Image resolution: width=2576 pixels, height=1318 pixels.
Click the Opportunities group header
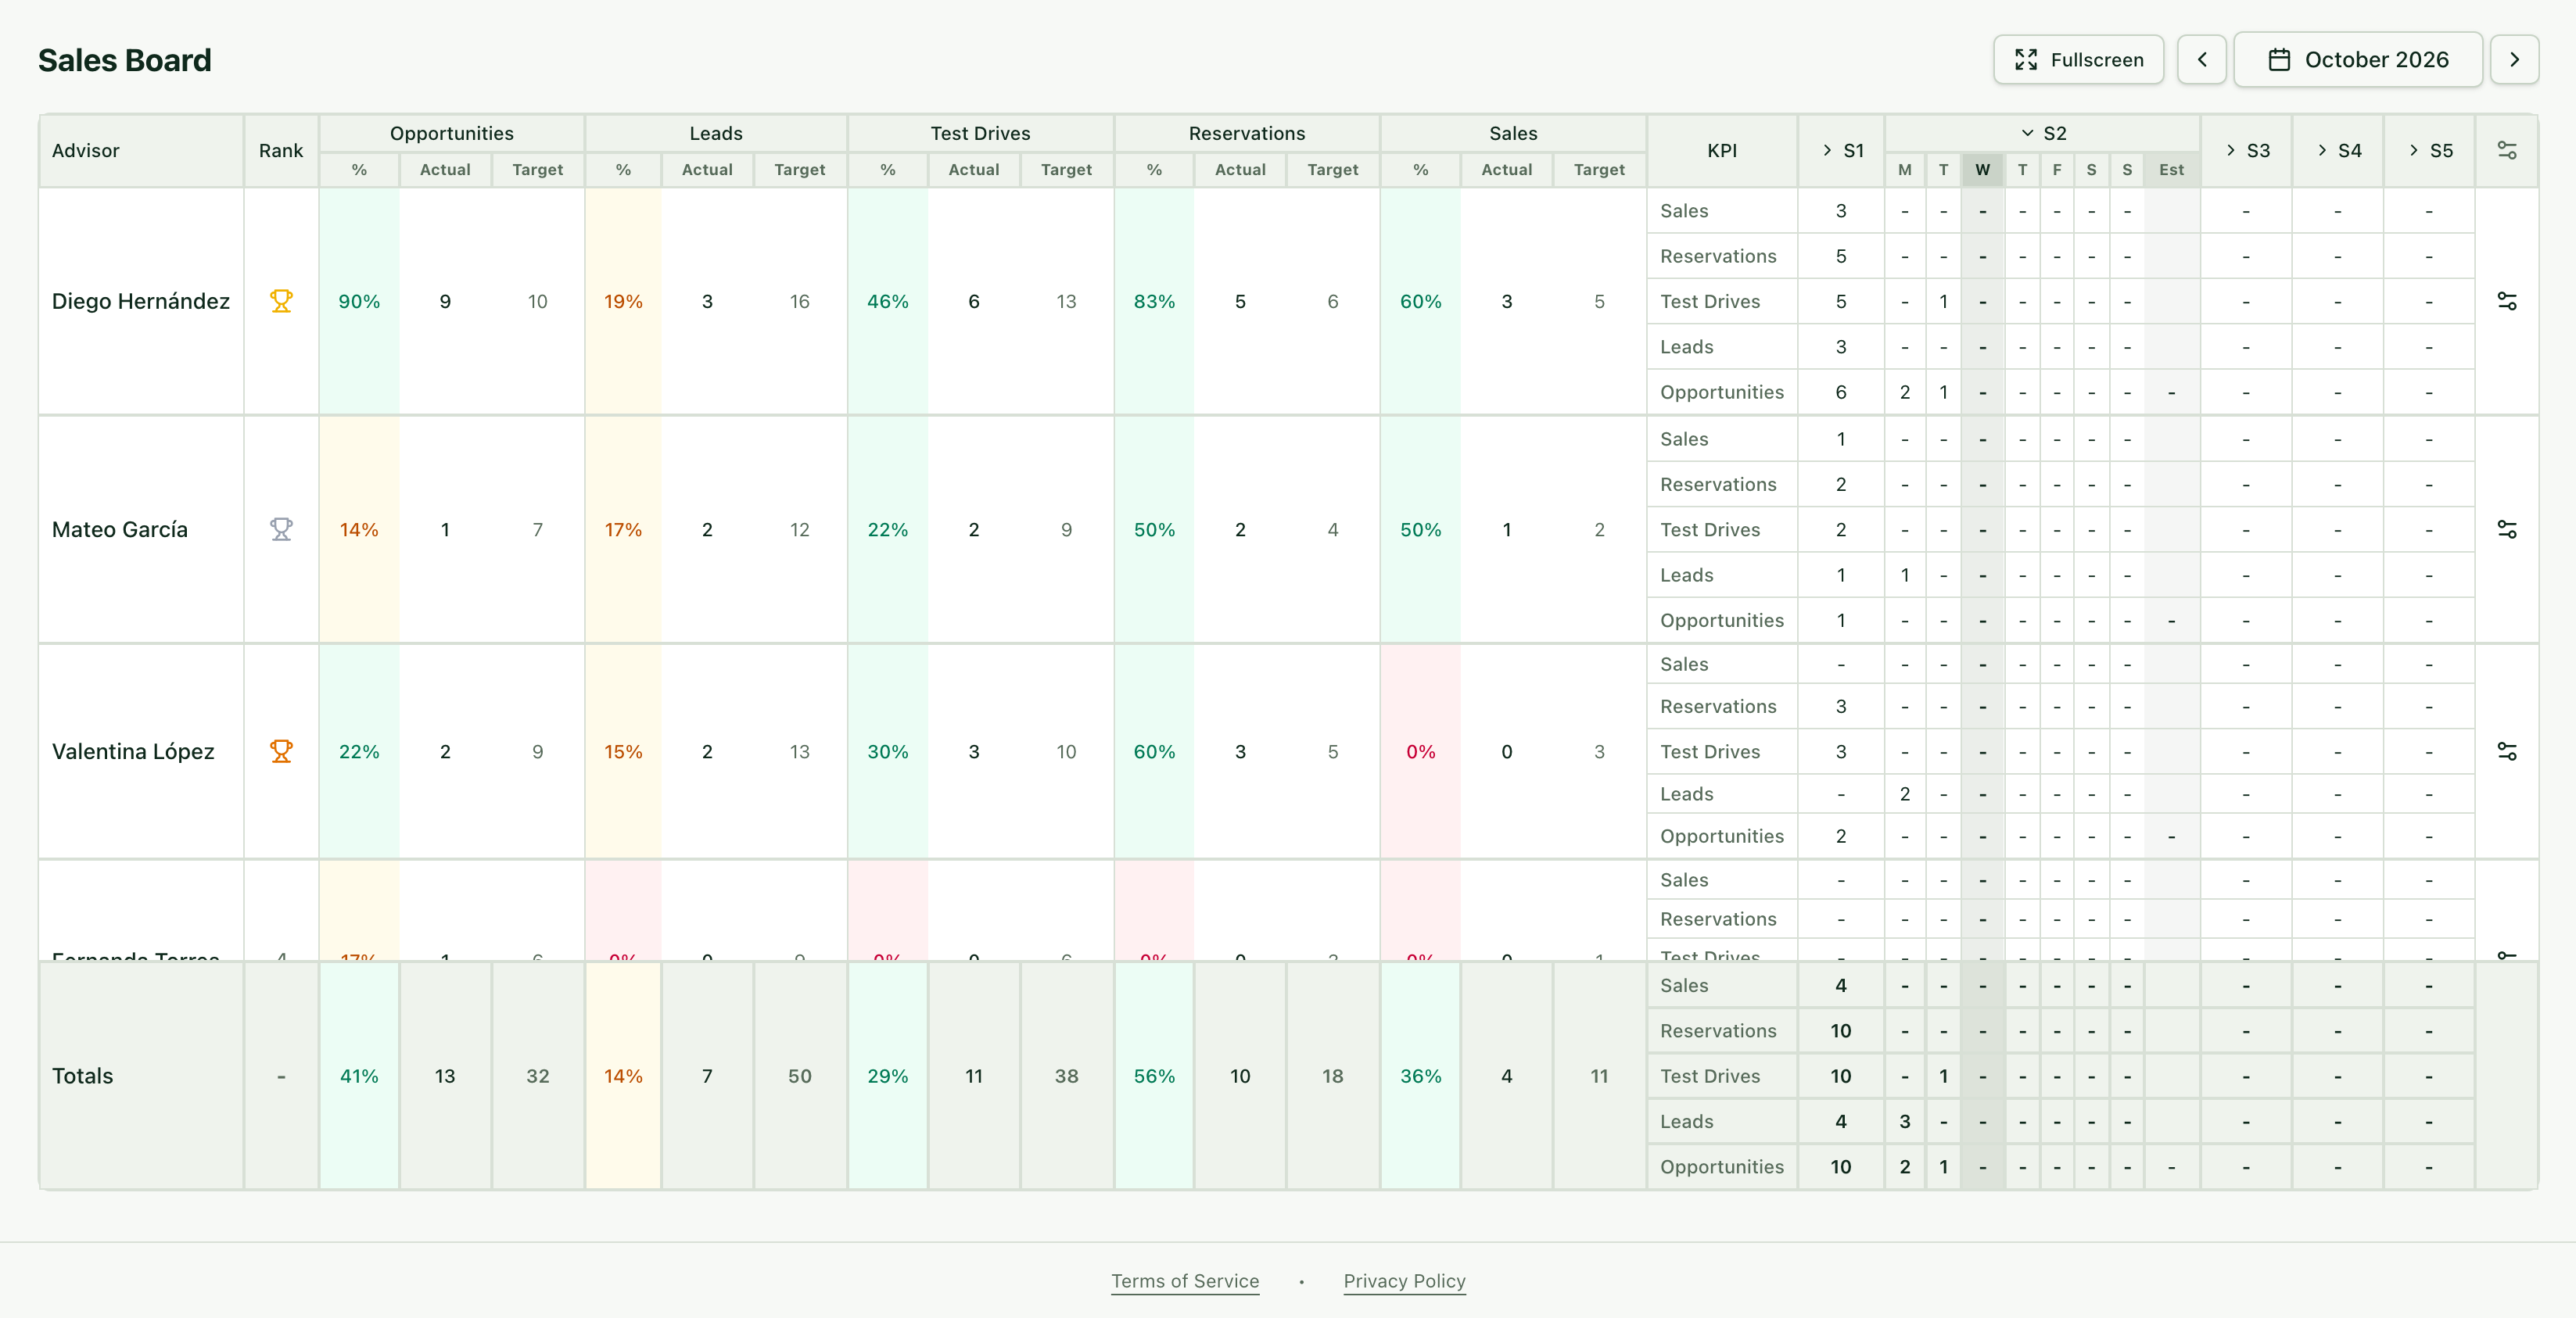(452, 134)
